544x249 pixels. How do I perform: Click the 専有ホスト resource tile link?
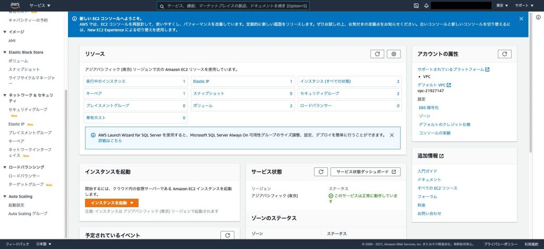pos(96,118)
